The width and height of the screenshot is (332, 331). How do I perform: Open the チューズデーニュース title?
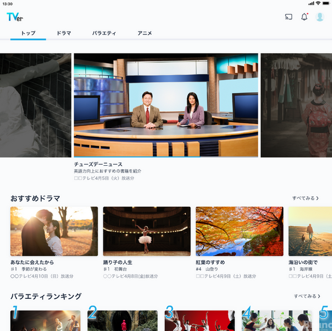point(98,164)
